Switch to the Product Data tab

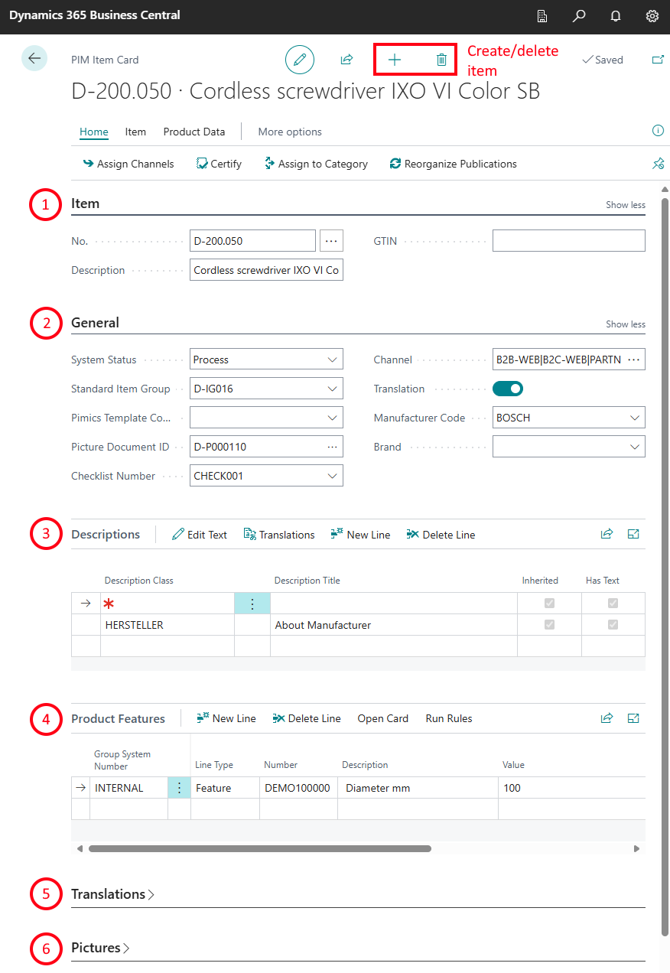click(x=194, y=132)
